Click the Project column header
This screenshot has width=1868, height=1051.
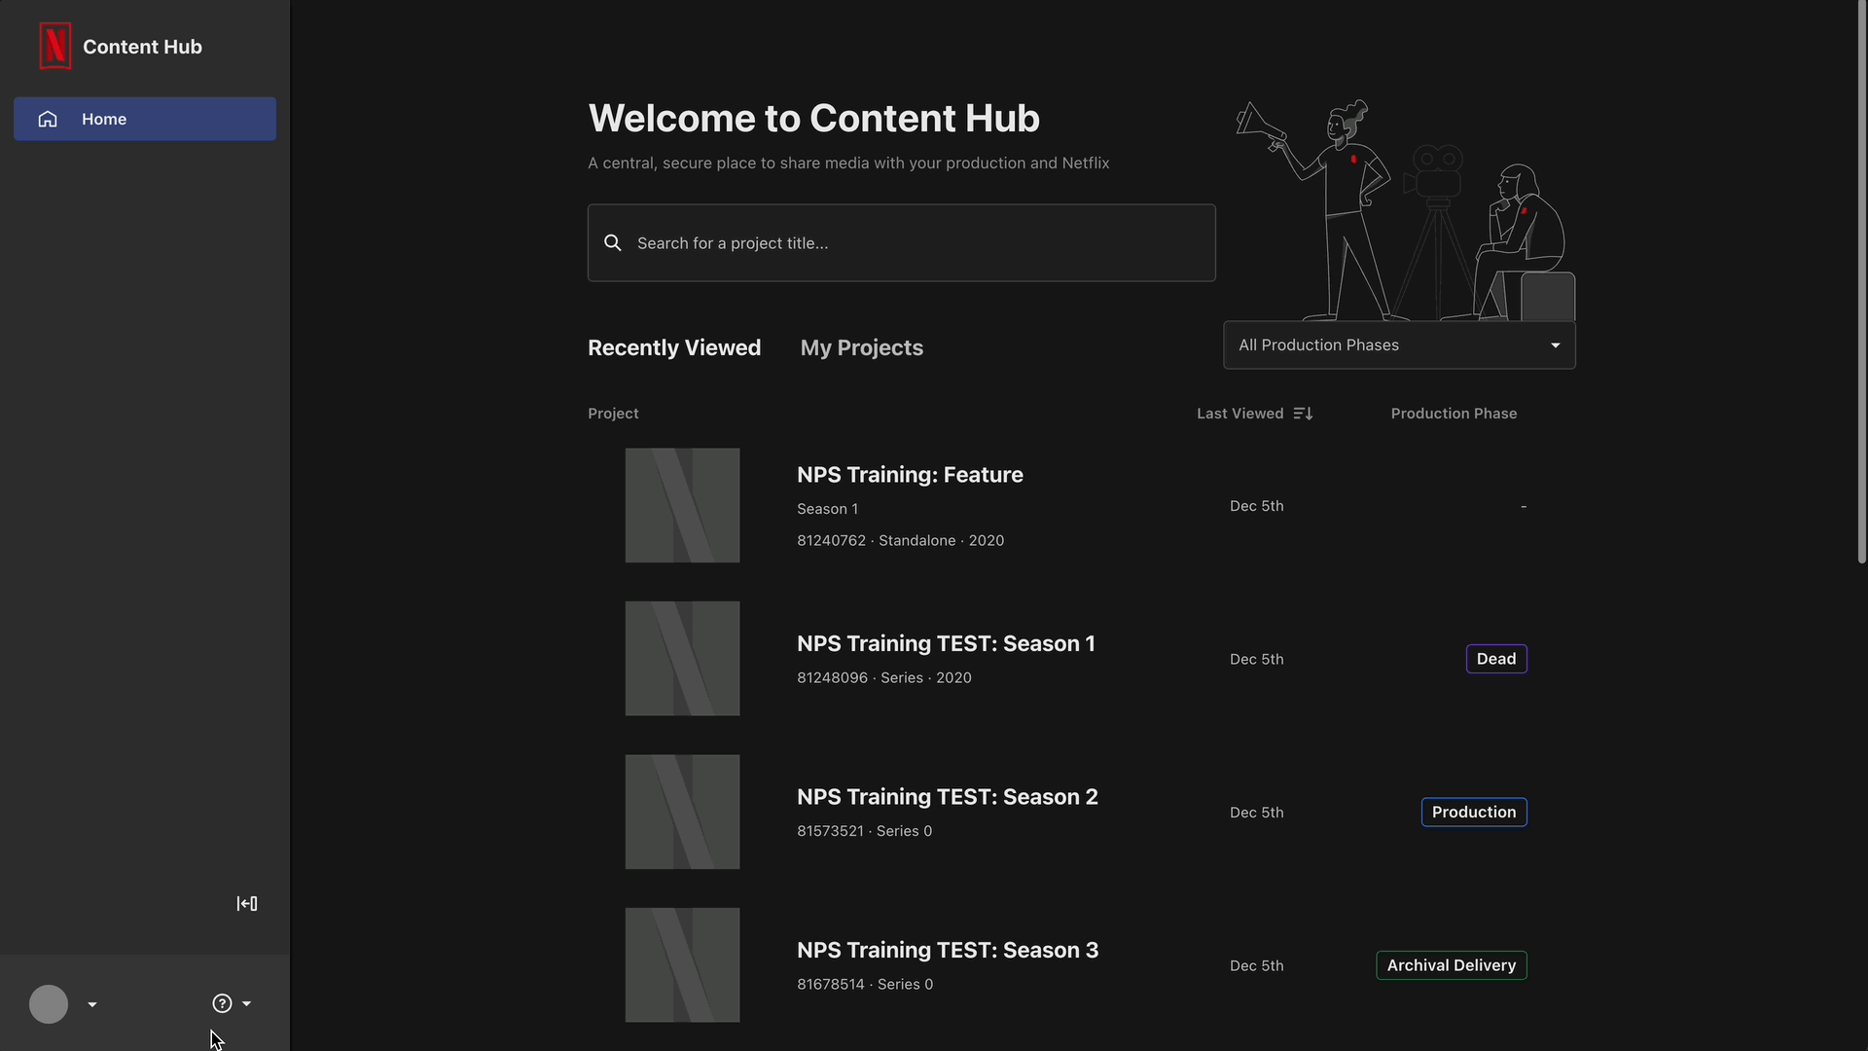[x=613, y=414]
